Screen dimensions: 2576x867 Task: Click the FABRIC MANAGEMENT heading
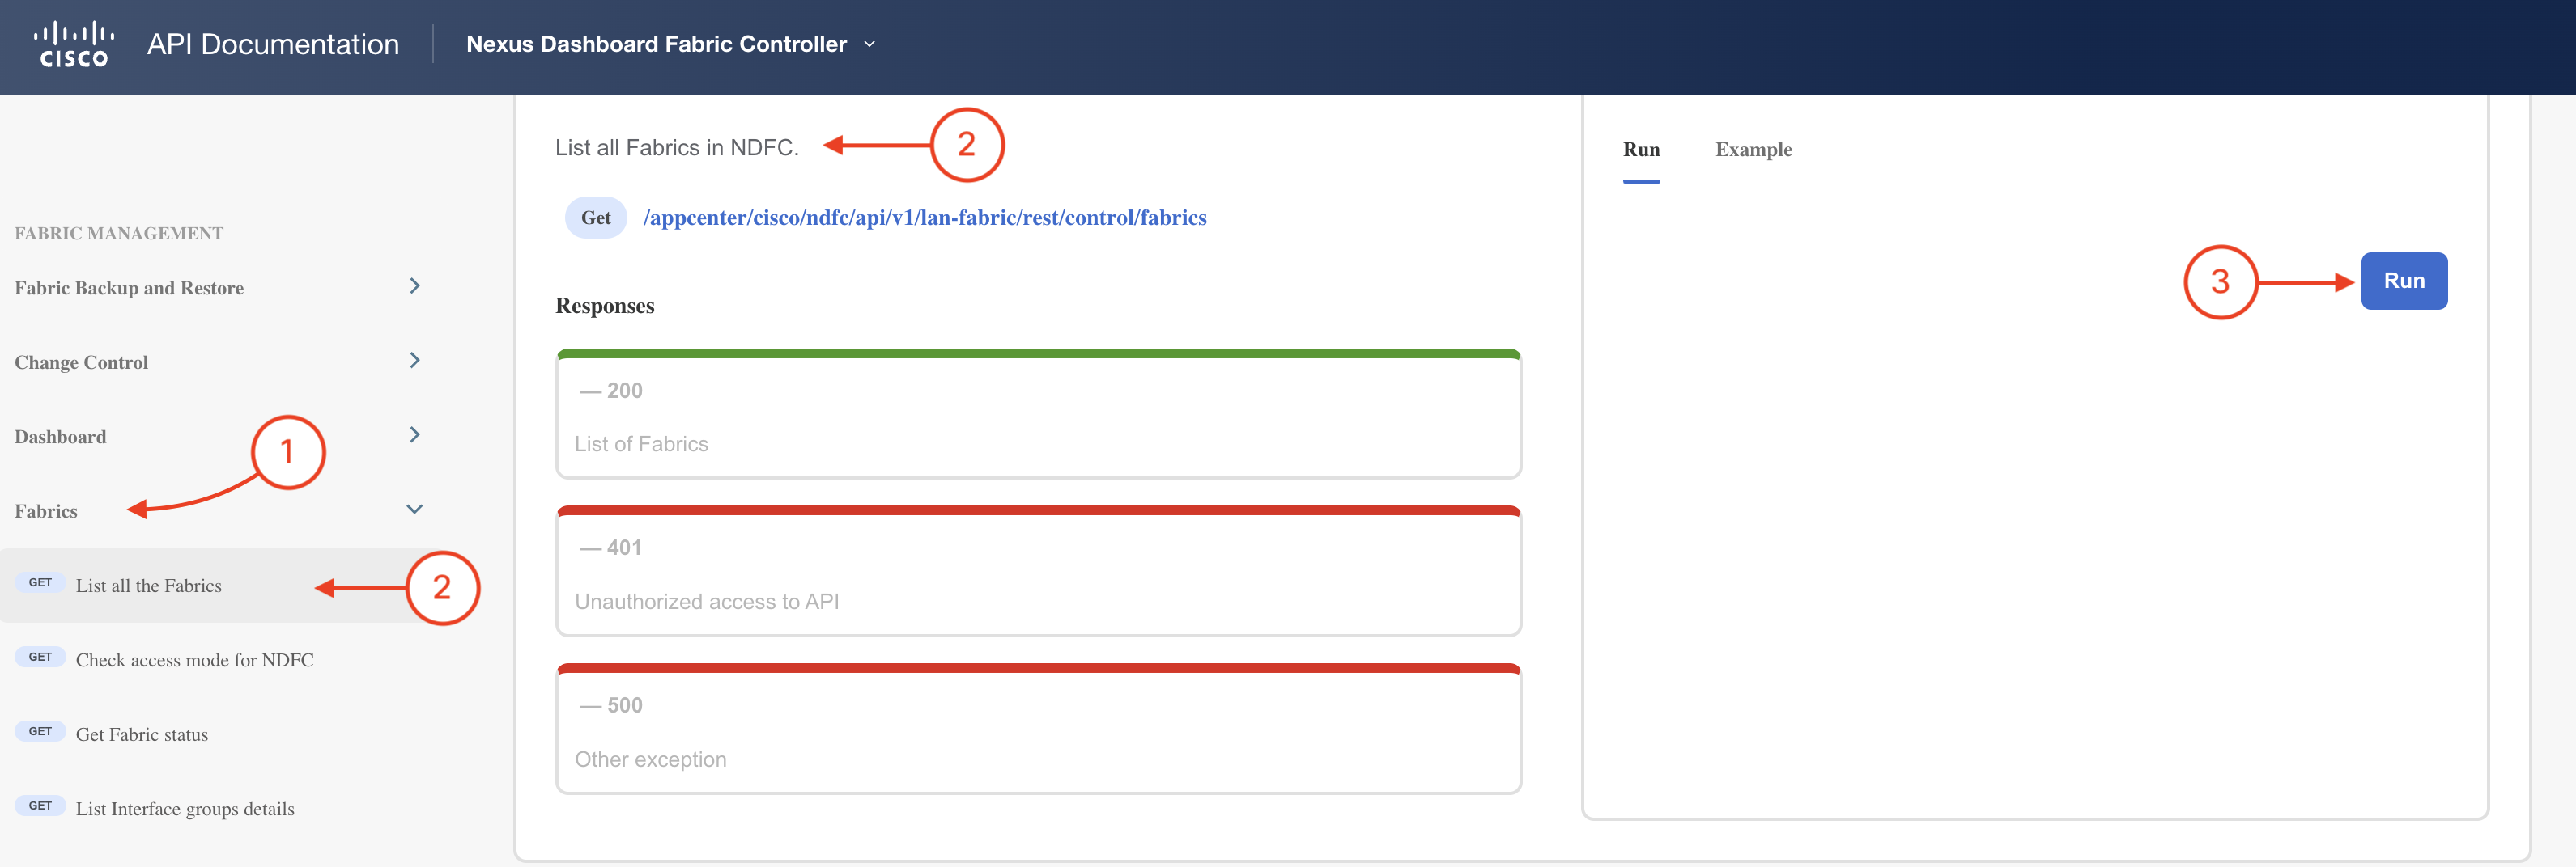[119, 233]
